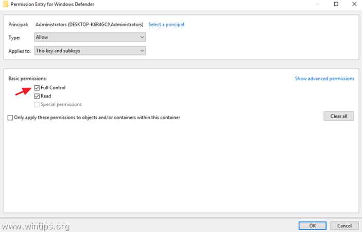Maximize the Permission Entry window

click(x=336, y=4)
